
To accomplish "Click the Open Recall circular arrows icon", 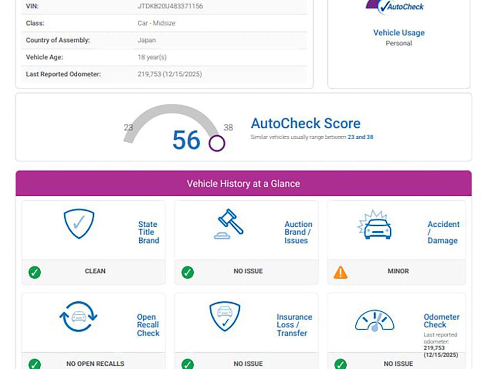I will pyautogui.click(x=79, y=317).
